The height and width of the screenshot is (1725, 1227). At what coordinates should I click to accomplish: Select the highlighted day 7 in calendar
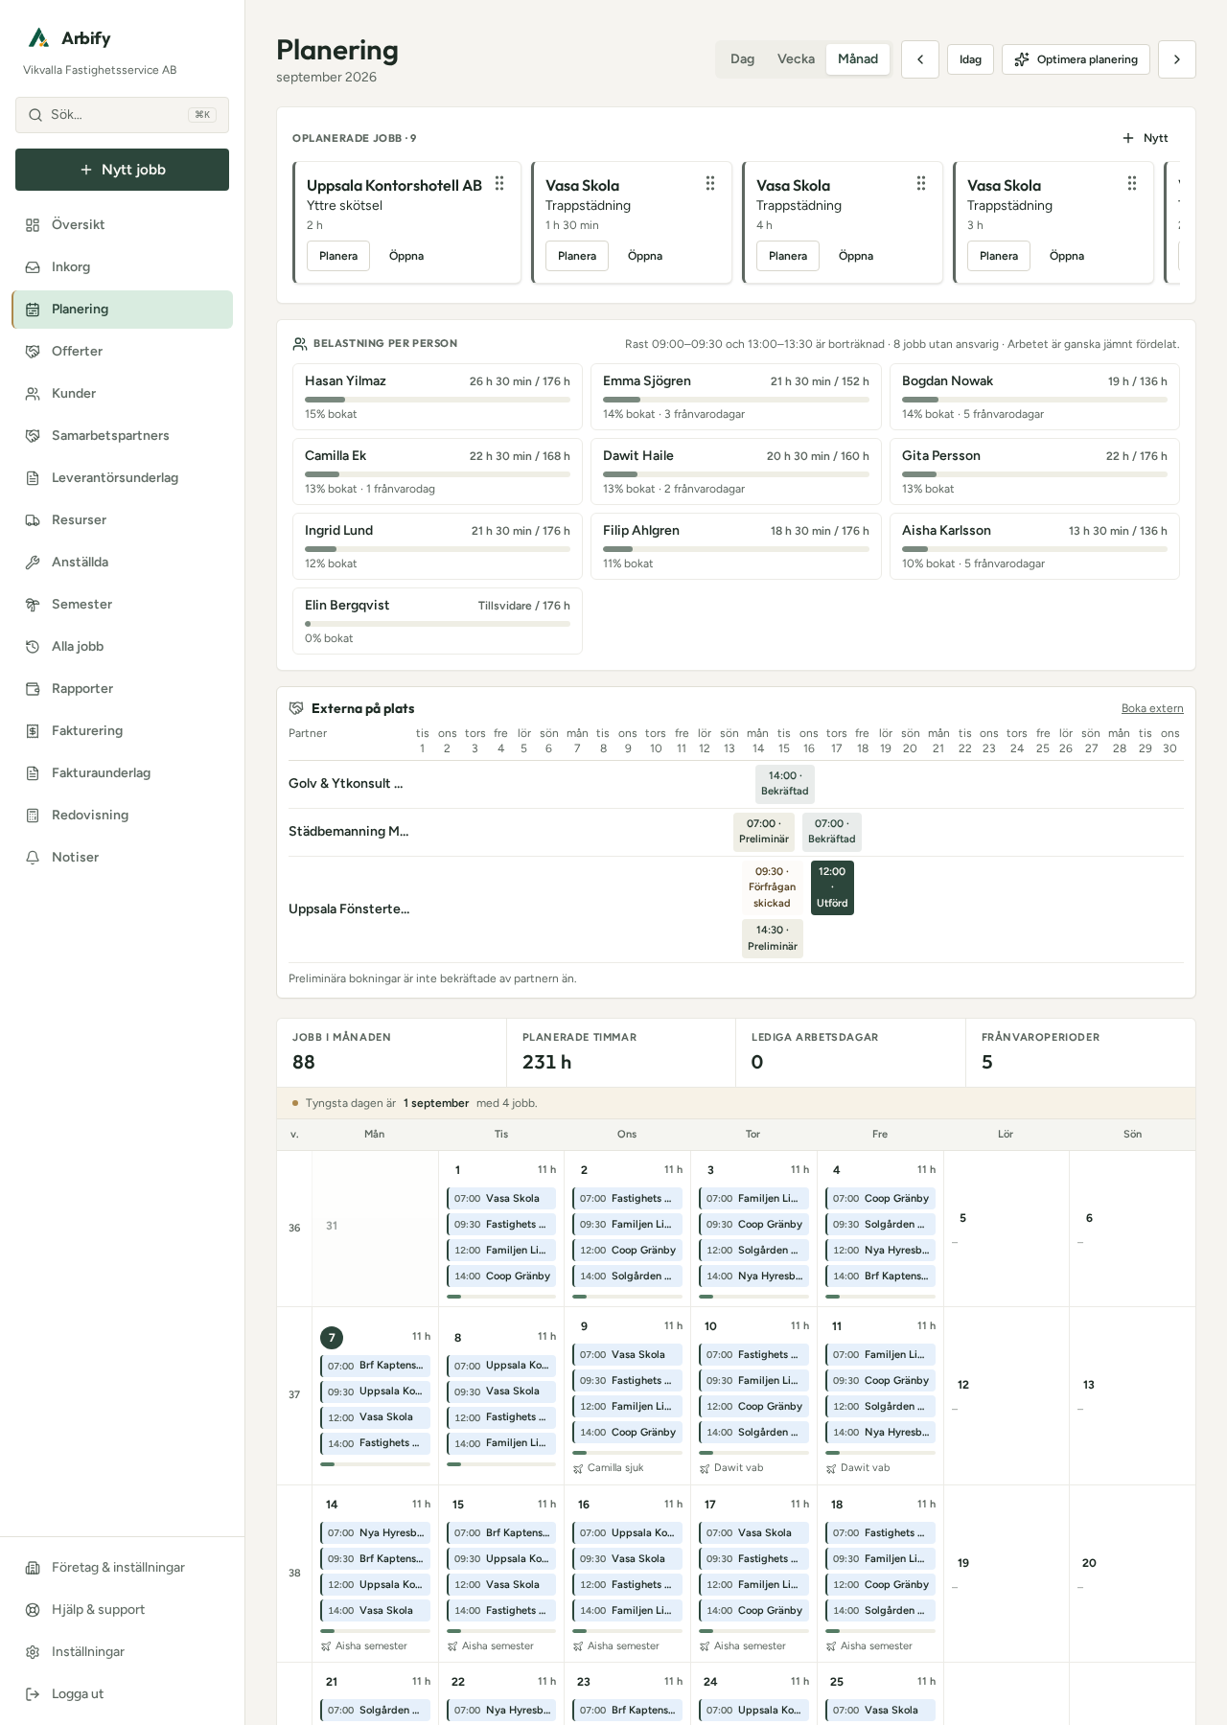332,1337
